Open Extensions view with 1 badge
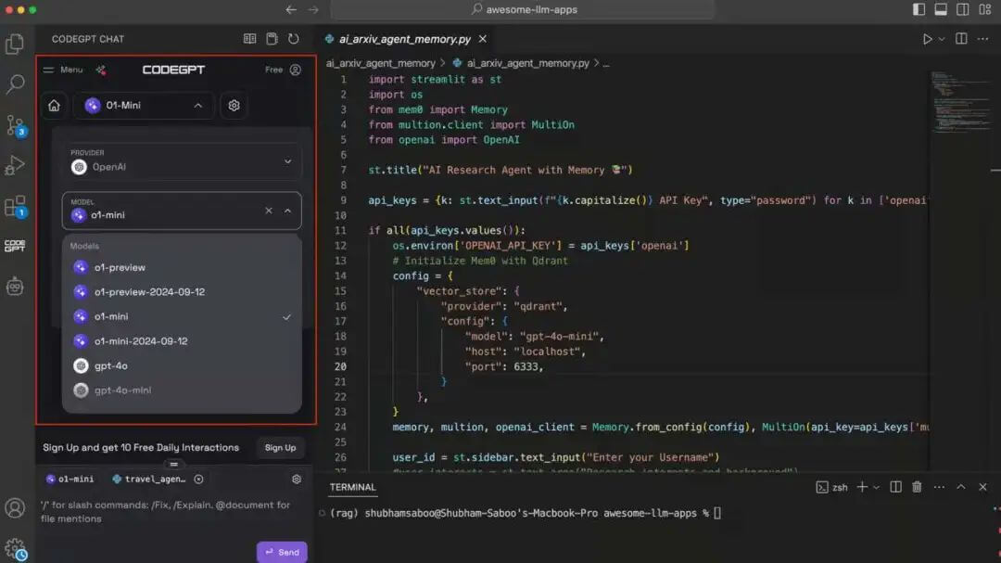This screenshot has height=563, width=1001. (16, 207)
